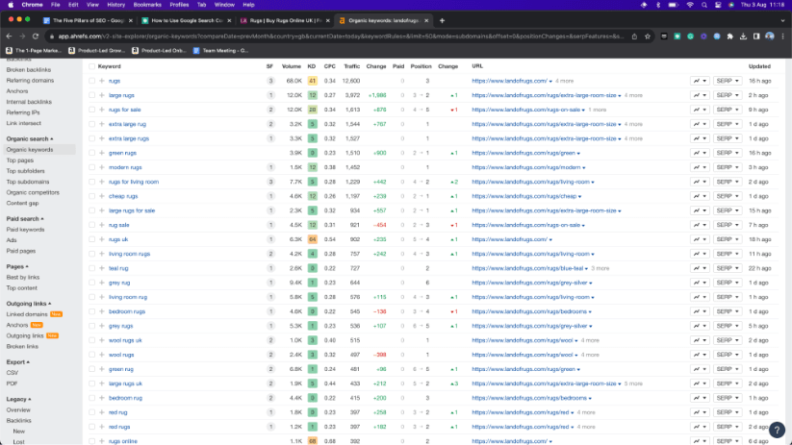Viewport: 792px width, 445px height.
Task: Open the chart button in 'cheap rugs' row
Action: [x=698, y=196]
